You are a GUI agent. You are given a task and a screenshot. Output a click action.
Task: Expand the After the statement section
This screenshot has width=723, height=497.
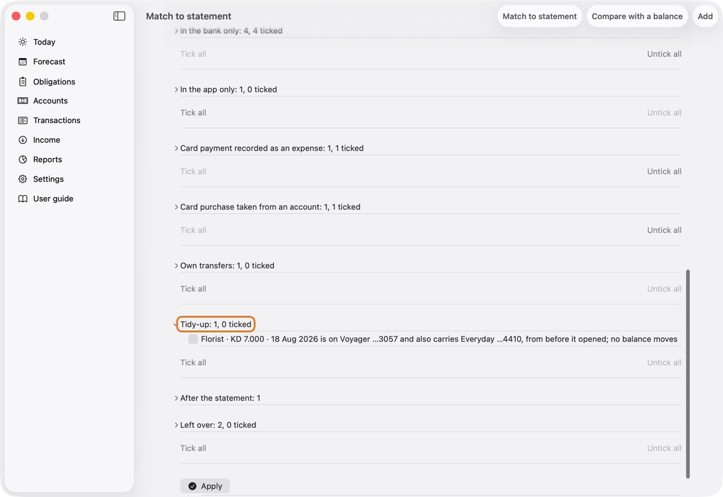176,398
